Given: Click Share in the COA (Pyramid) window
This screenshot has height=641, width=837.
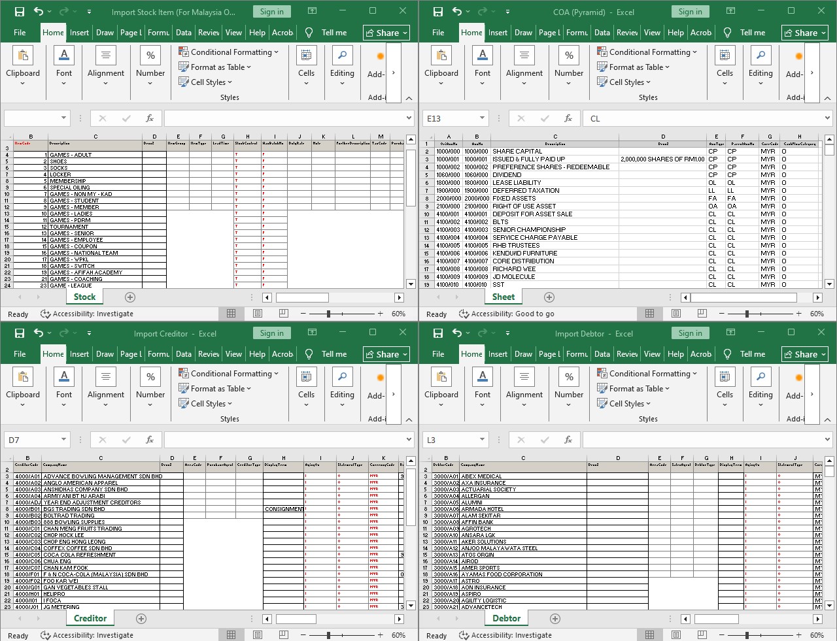Looking at the screenshot, I should (805, 33).
